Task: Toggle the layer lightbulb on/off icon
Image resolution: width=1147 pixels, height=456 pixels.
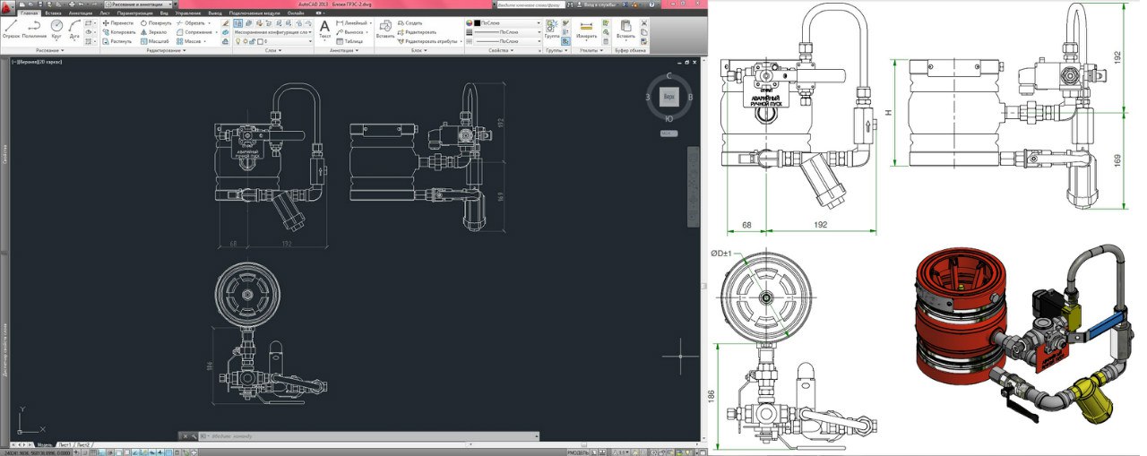Action: tap(238, 41)
